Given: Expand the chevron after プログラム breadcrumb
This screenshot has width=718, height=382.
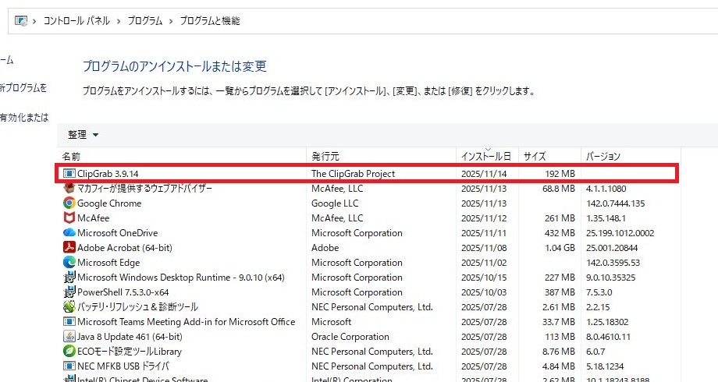Looking at the screenshot, I should [169, 21].
